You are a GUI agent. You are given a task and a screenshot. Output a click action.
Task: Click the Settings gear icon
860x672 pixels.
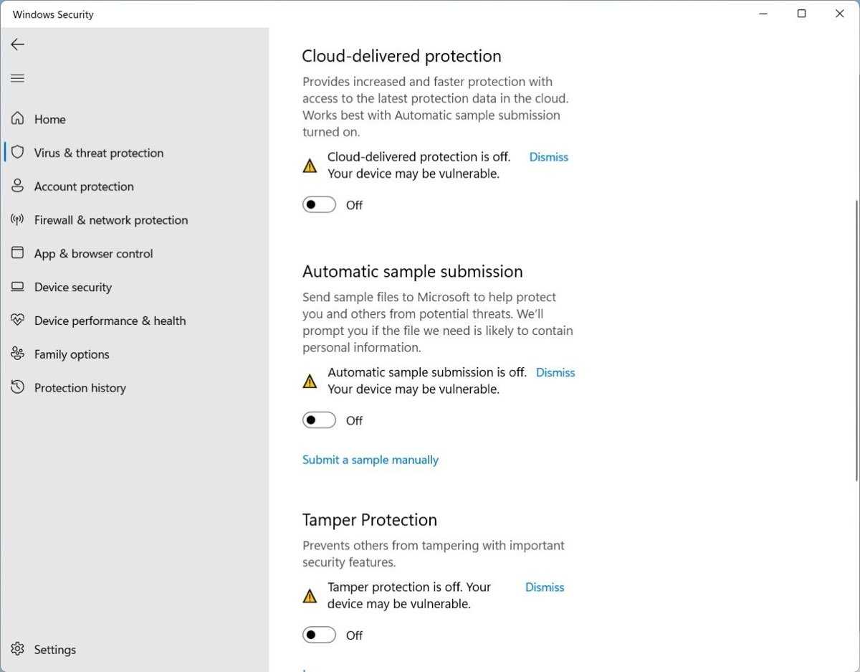tap(18, 649)
